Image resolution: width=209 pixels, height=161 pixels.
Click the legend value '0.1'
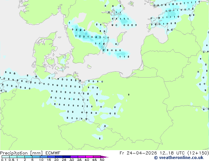tap(4, 160)
